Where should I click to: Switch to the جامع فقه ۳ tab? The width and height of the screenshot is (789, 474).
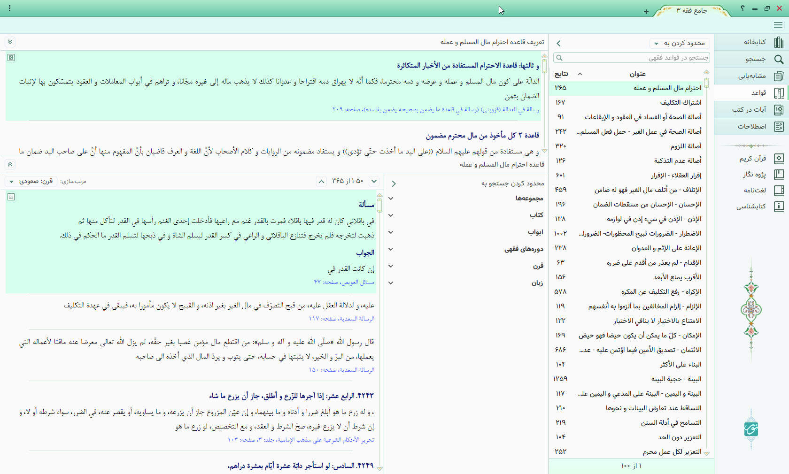(692, 10)
